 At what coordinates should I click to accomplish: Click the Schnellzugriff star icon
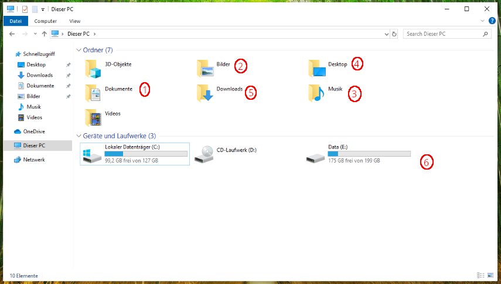point(18,54)
